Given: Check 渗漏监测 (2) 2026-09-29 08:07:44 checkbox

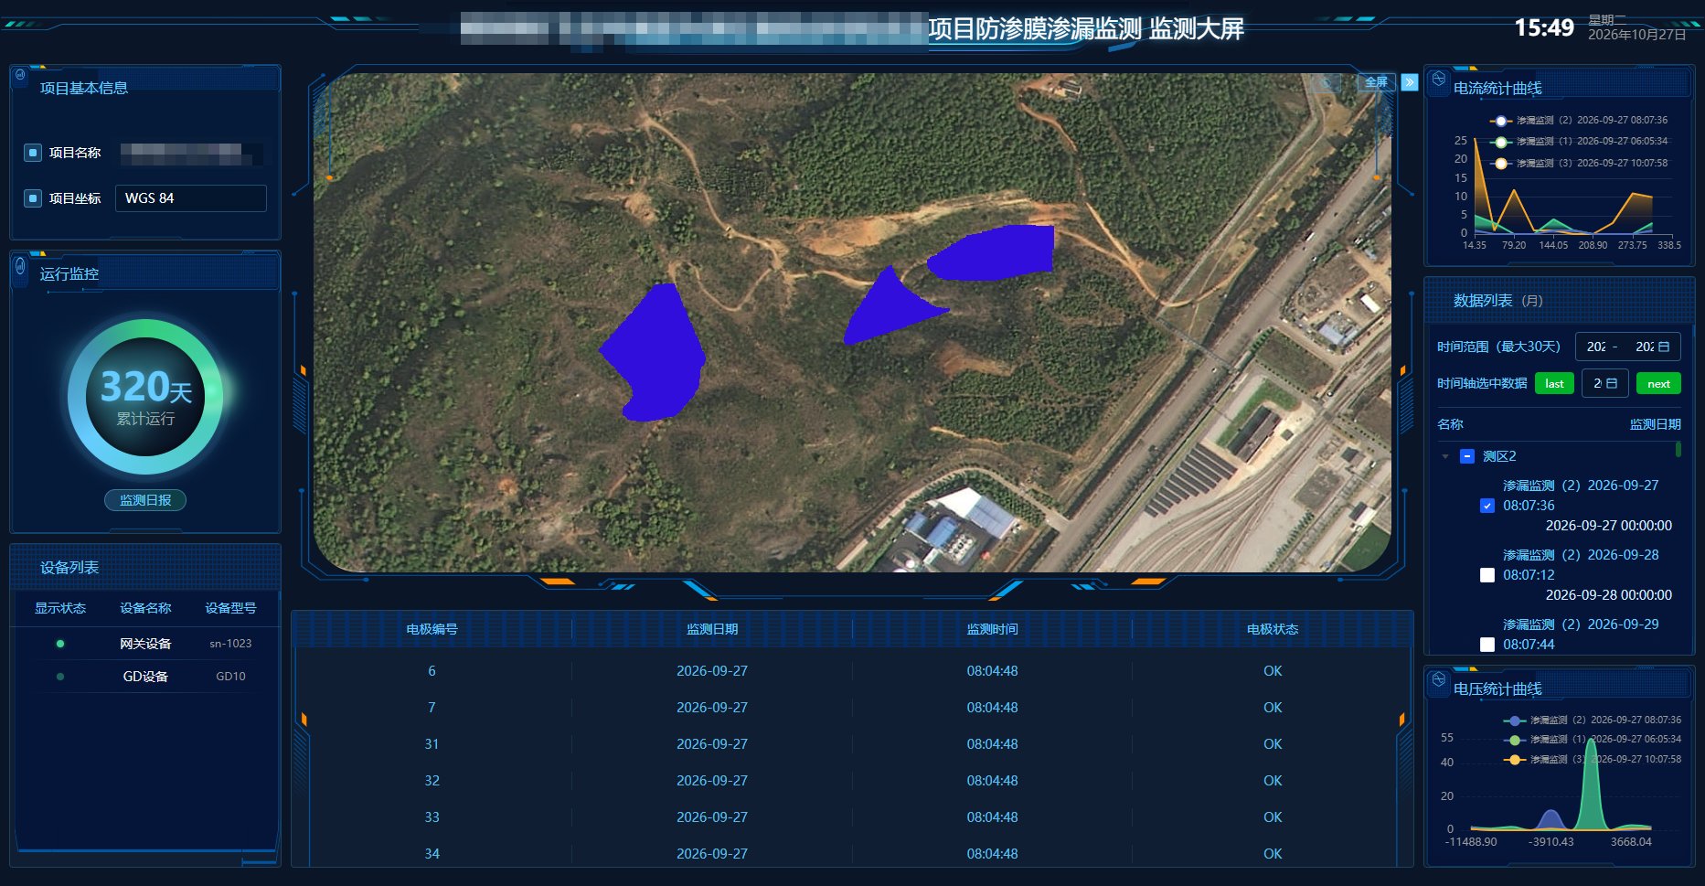Looking at the screenshot, I should pos(1487,645).
